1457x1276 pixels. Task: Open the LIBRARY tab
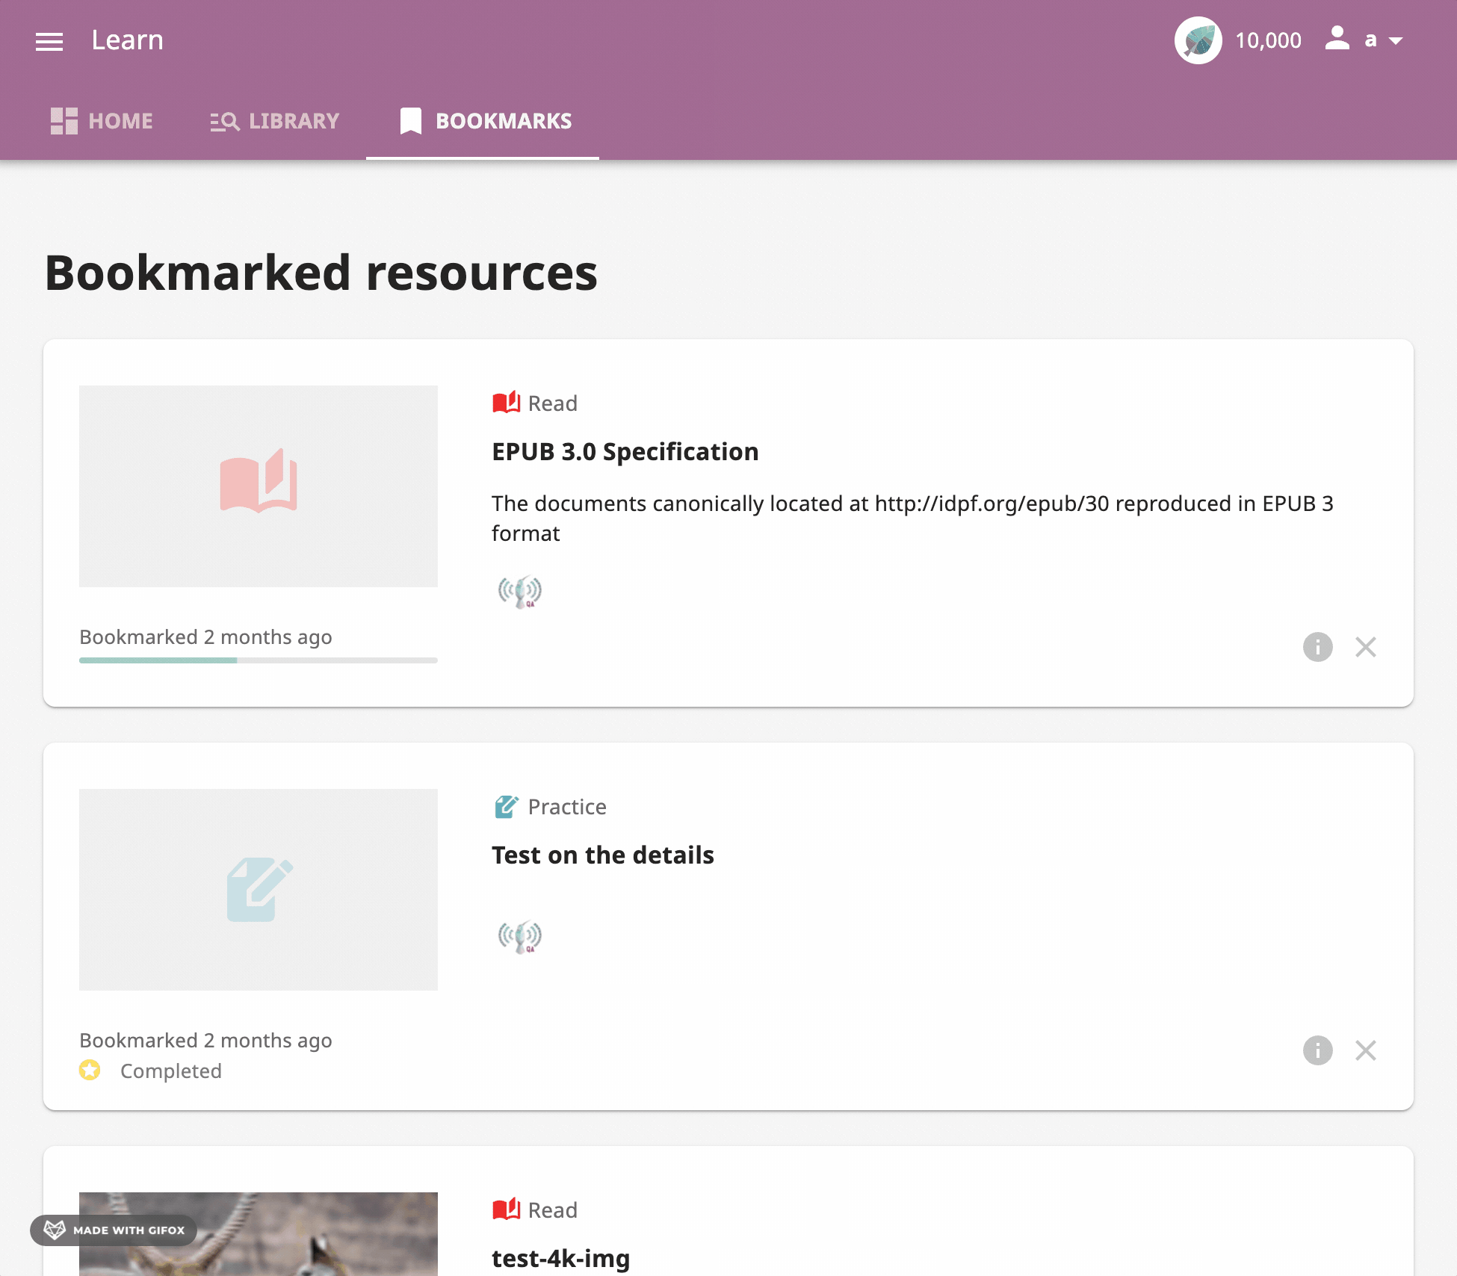click(x=274, y=121)
